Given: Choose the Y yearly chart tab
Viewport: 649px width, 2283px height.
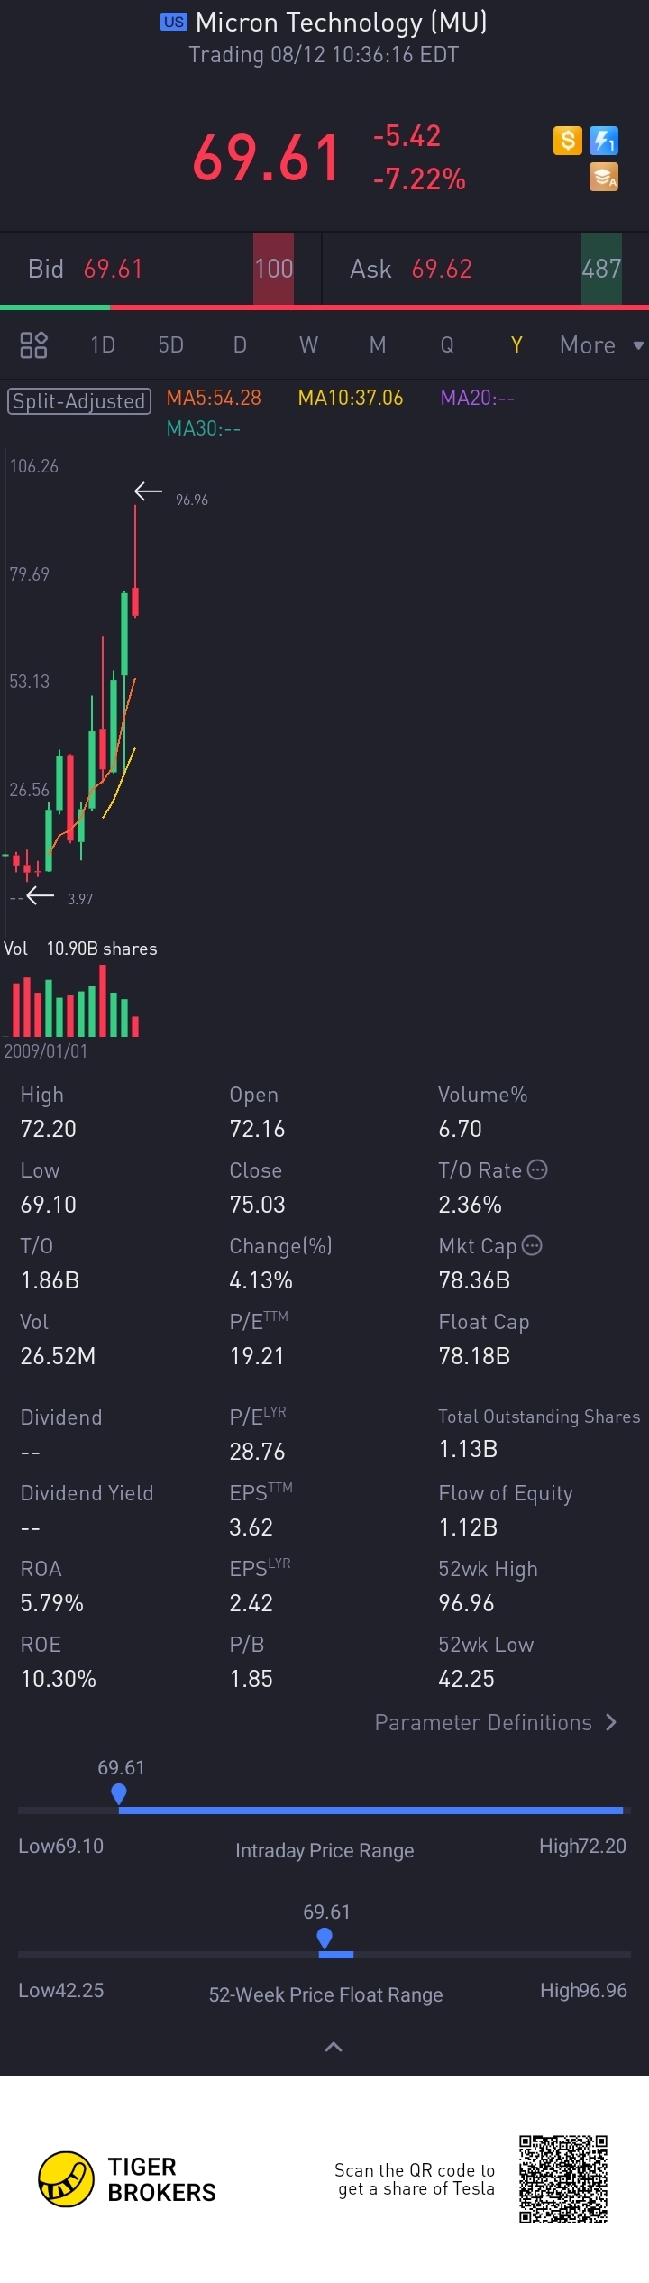Looking at the screenshot, I should (x=516, y=344).
